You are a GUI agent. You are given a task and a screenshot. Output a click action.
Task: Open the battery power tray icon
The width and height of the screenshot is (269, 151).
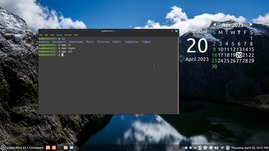(x=228, y=148)
